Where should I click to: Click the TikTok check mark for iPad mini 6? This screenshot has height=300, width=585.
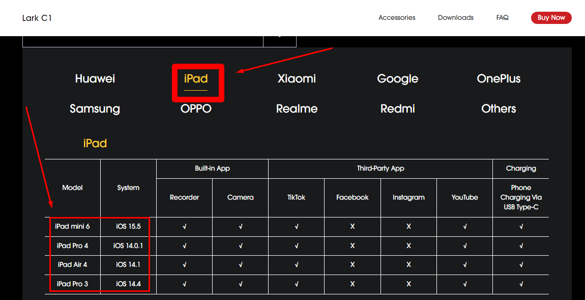pyautogui.click(x=297, y=227)
